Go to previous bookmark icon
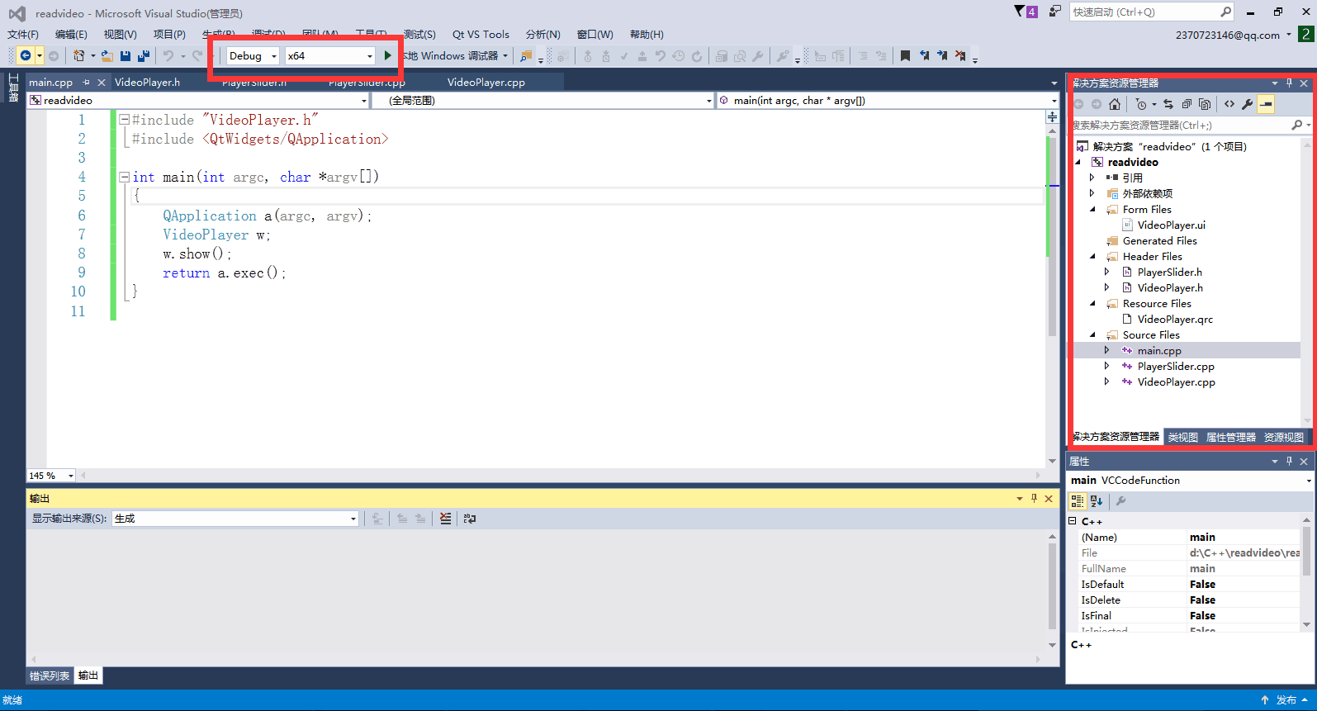 924,56
